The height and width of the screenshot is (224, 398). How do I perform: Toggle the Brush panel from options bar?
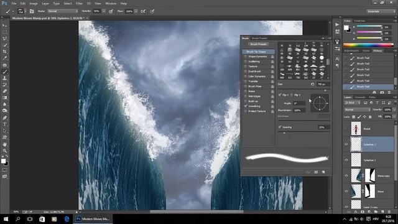coord(32,11)
